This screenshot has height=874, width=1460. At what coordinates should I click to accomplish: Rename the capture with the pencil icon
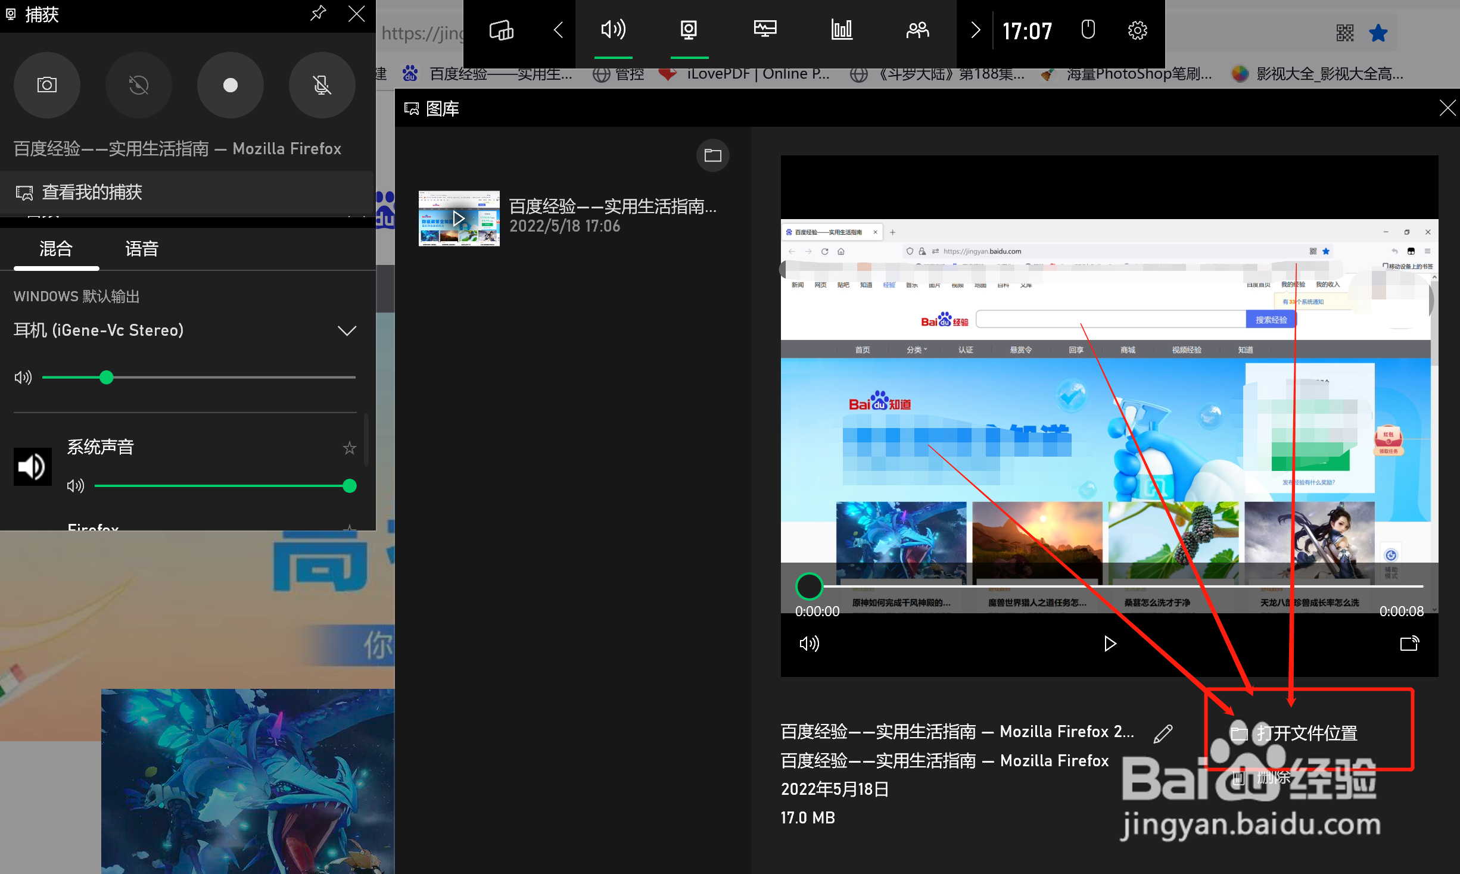pos(1162,732)
